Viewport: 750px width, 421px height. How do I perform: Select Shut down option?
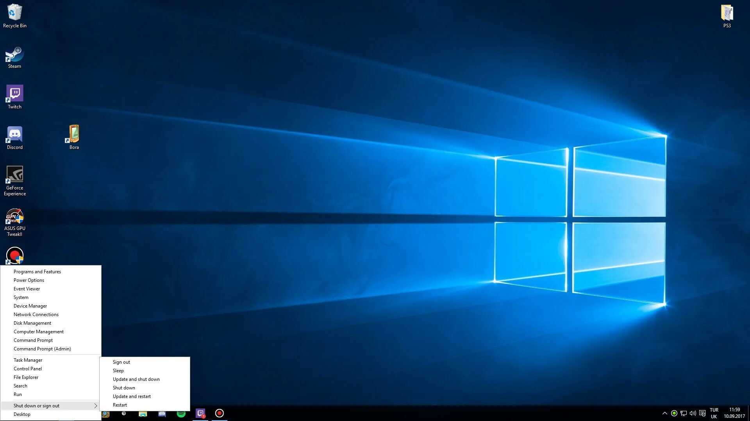(123, 387)
